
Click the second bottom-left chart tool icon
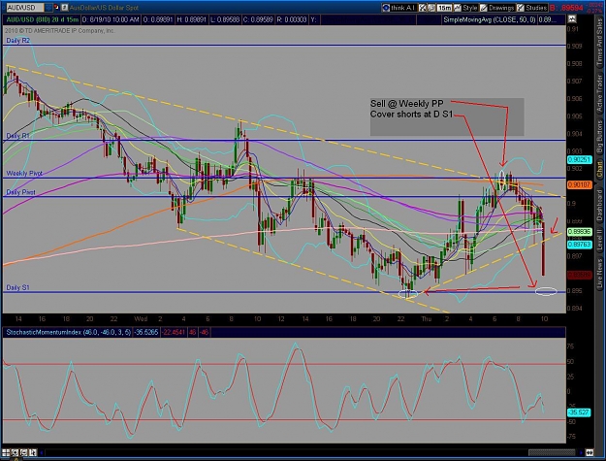tap(15, 452)
